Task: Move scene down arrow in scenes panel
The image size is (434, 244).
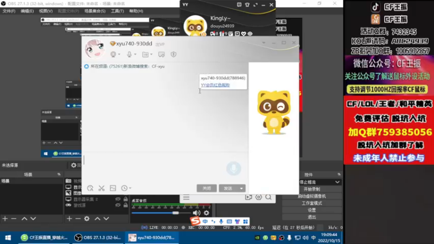Action: (x=33, y=219)
